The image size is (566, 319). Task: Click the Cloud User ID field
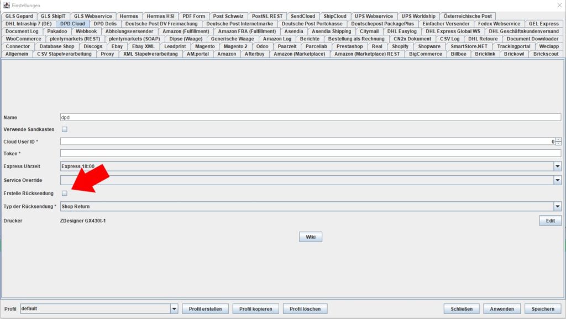307,142
